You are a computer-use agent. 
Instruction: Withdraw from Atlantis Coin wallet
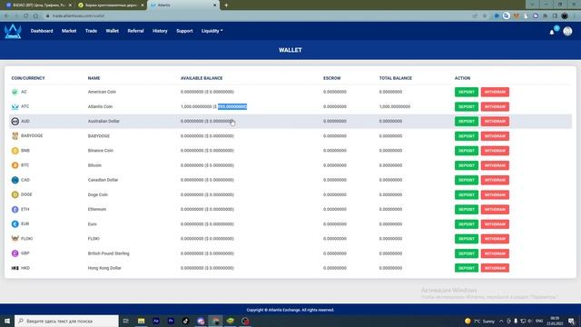[x=495, y=107]
